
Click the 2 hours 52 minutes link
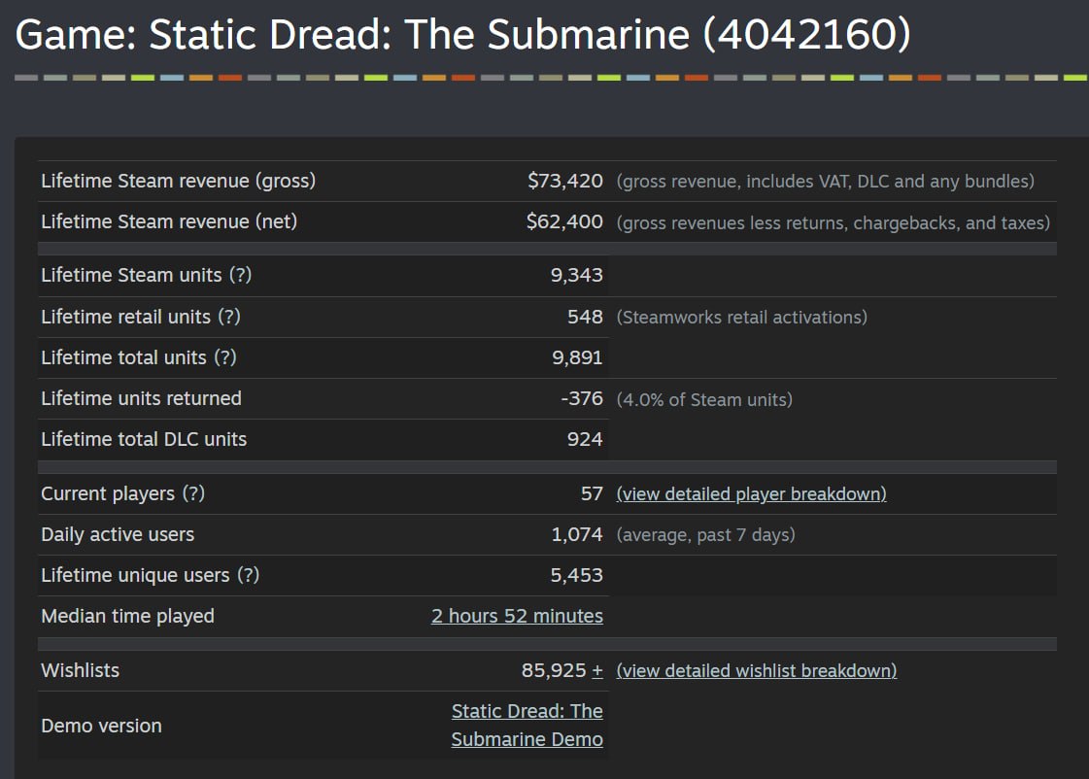(517, 616)
